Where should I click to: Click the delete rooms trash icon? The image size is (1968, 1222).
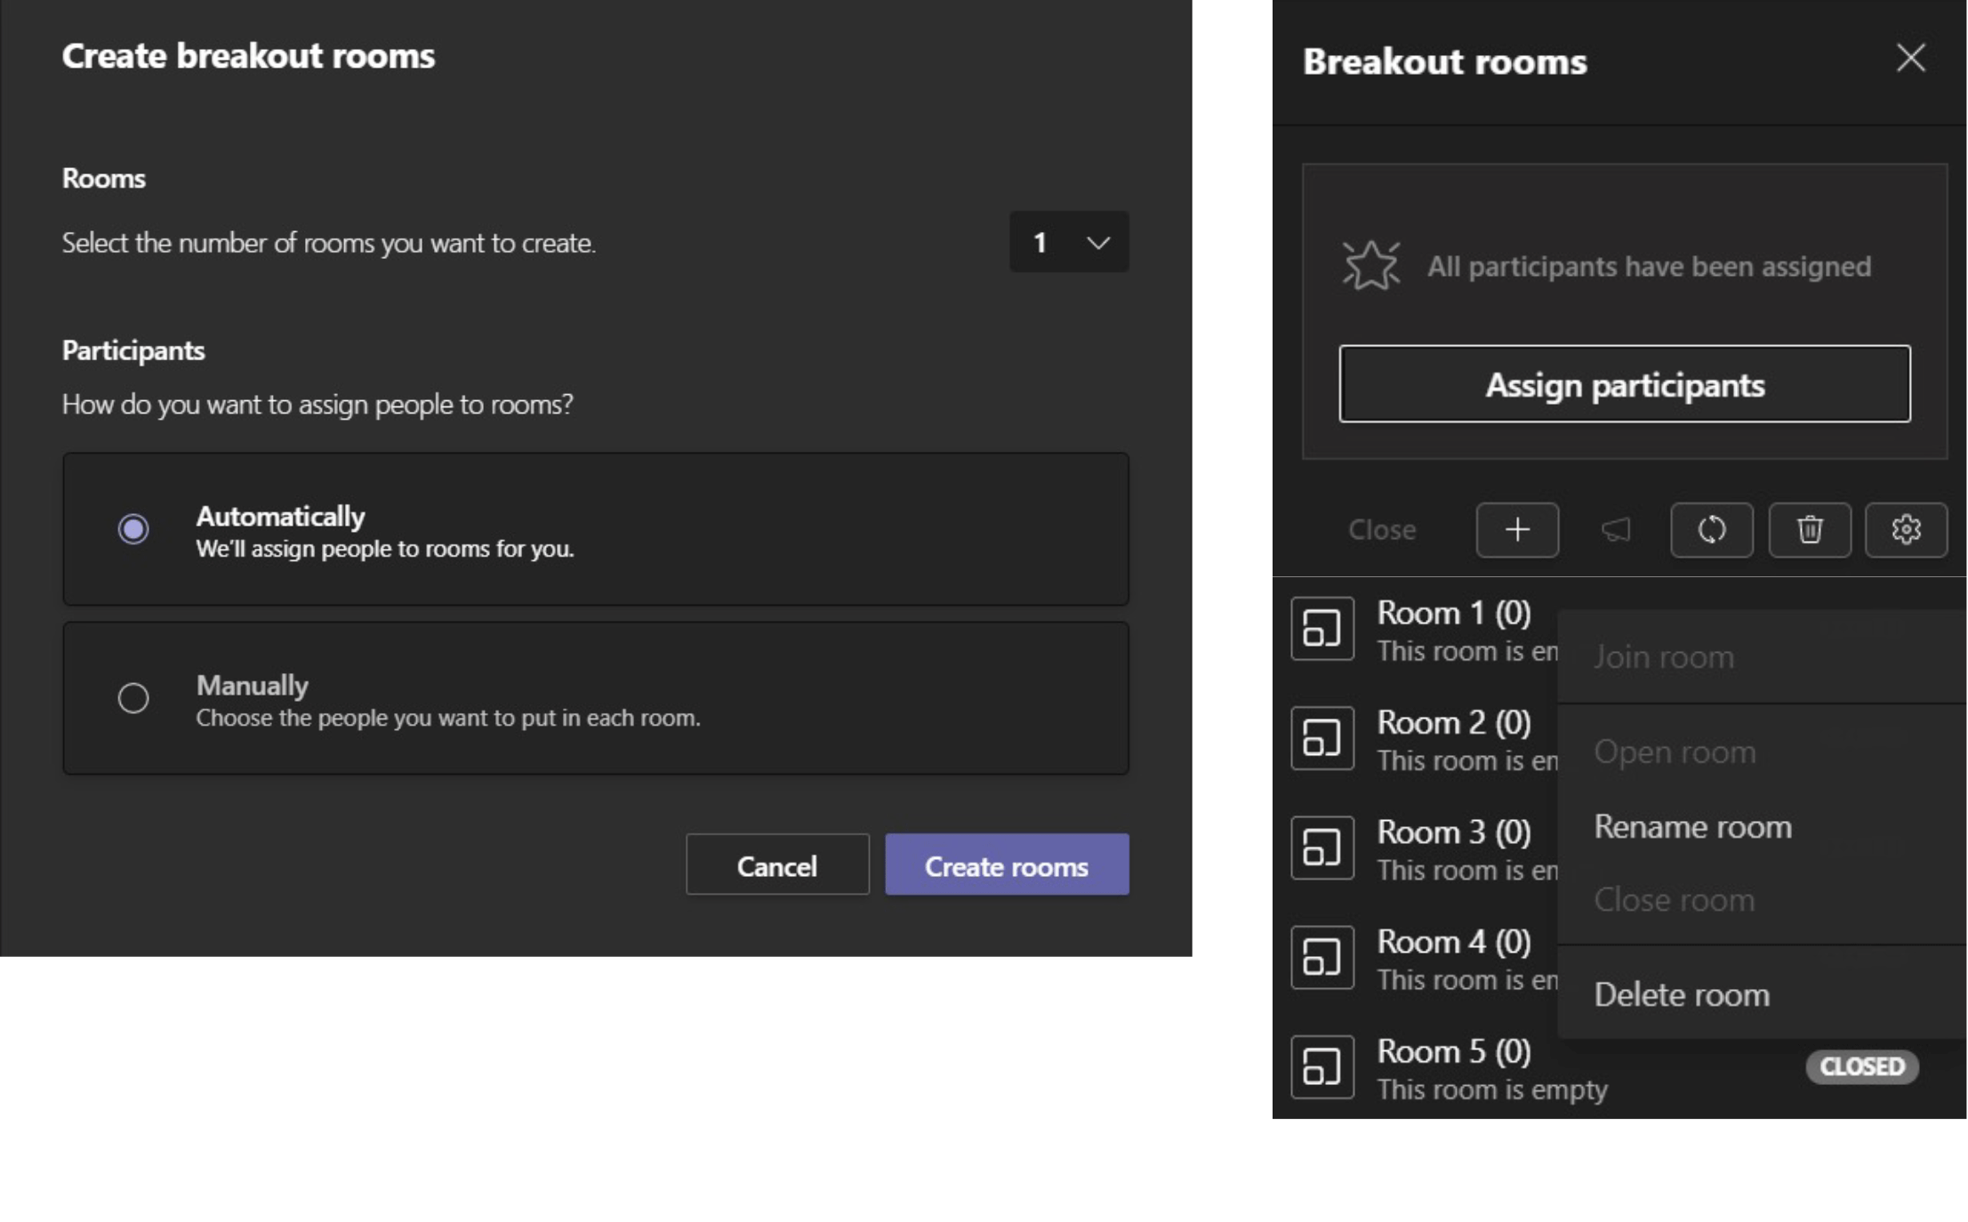[1809, 530]
